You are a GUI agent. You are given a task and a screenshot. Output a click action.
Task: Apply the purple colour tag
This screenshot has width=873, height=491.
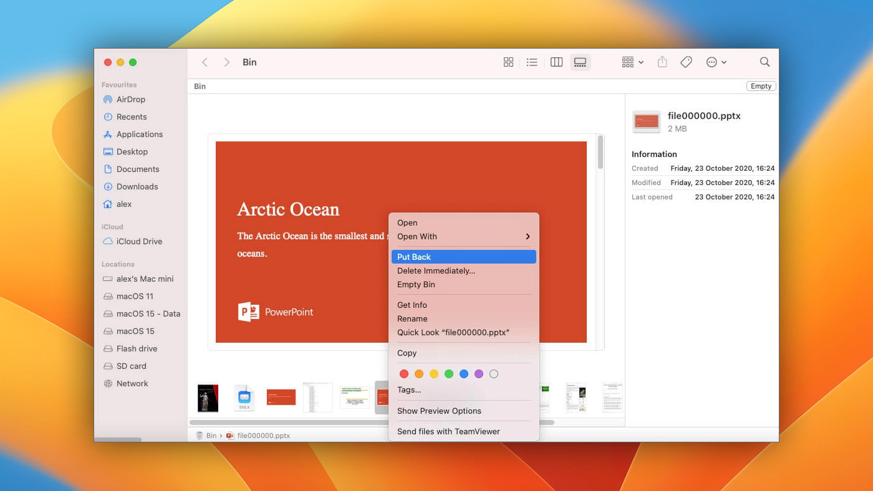479,374
